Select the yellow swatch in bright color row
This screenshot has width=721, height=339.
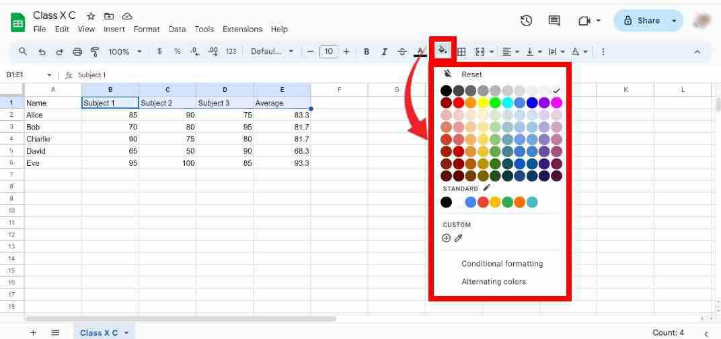483,103
